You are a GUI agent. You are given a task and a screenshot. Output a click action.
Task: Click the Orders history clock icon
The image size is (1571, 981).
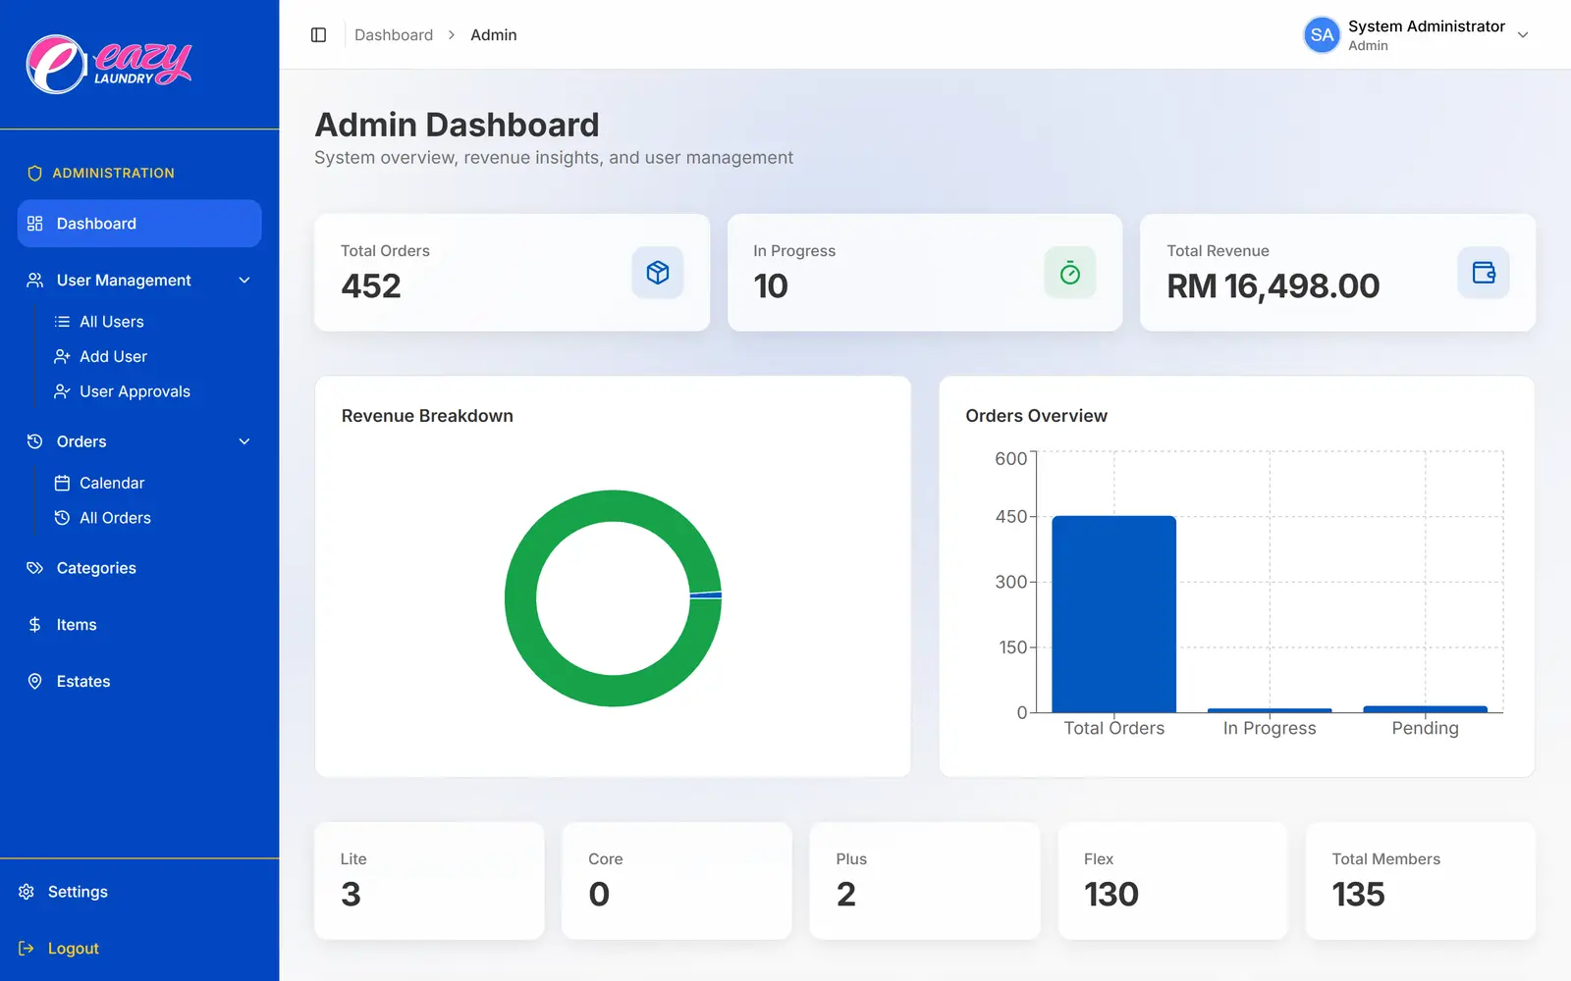tap(35, 441)
